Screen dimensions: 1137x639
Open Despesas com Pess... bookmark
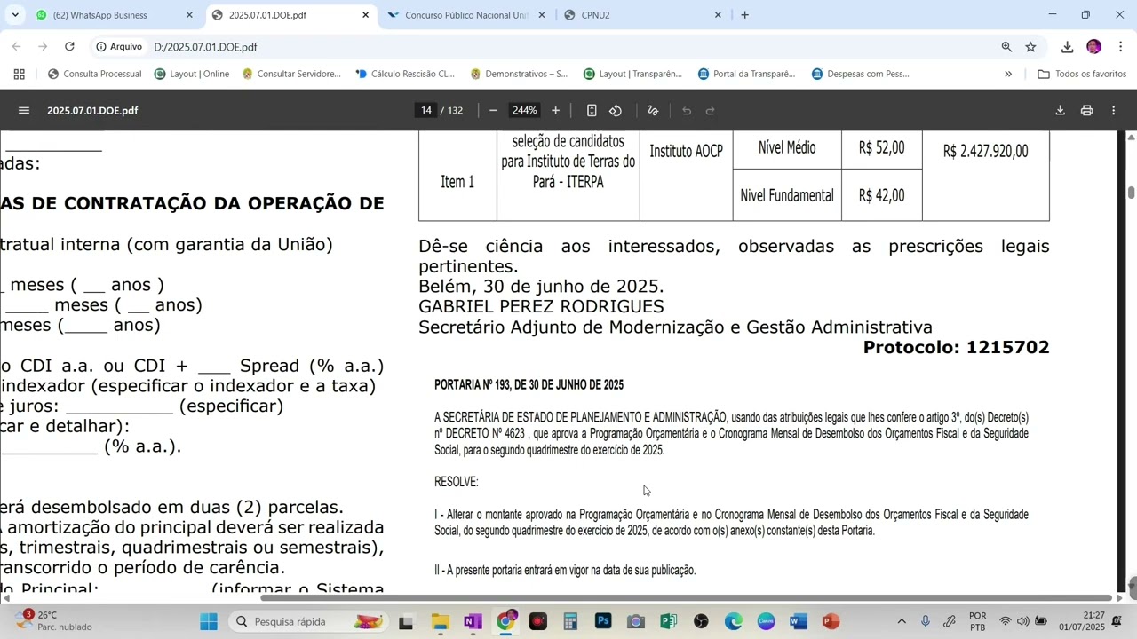861,74
